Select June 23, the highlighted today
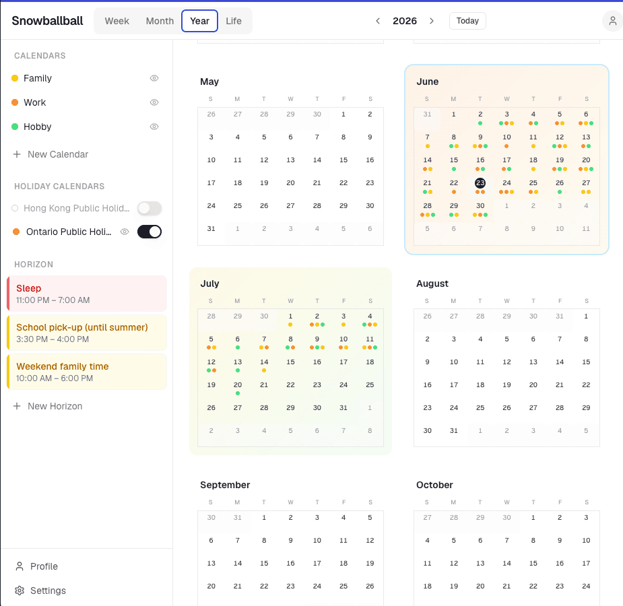The image size is (623, 606). click(480, 183)
